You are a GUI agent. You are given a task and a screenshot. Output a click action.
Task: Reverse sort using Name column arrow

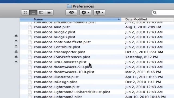tap(119, 19)
